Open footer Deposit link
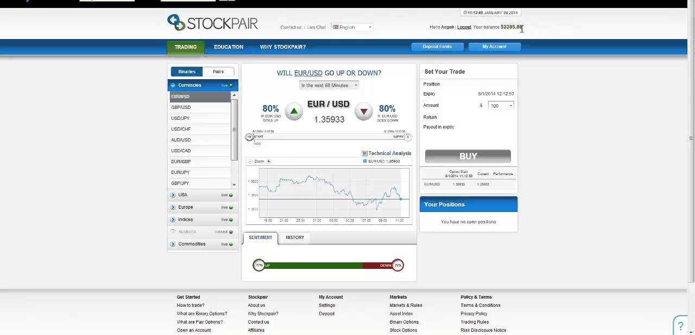 327,314
